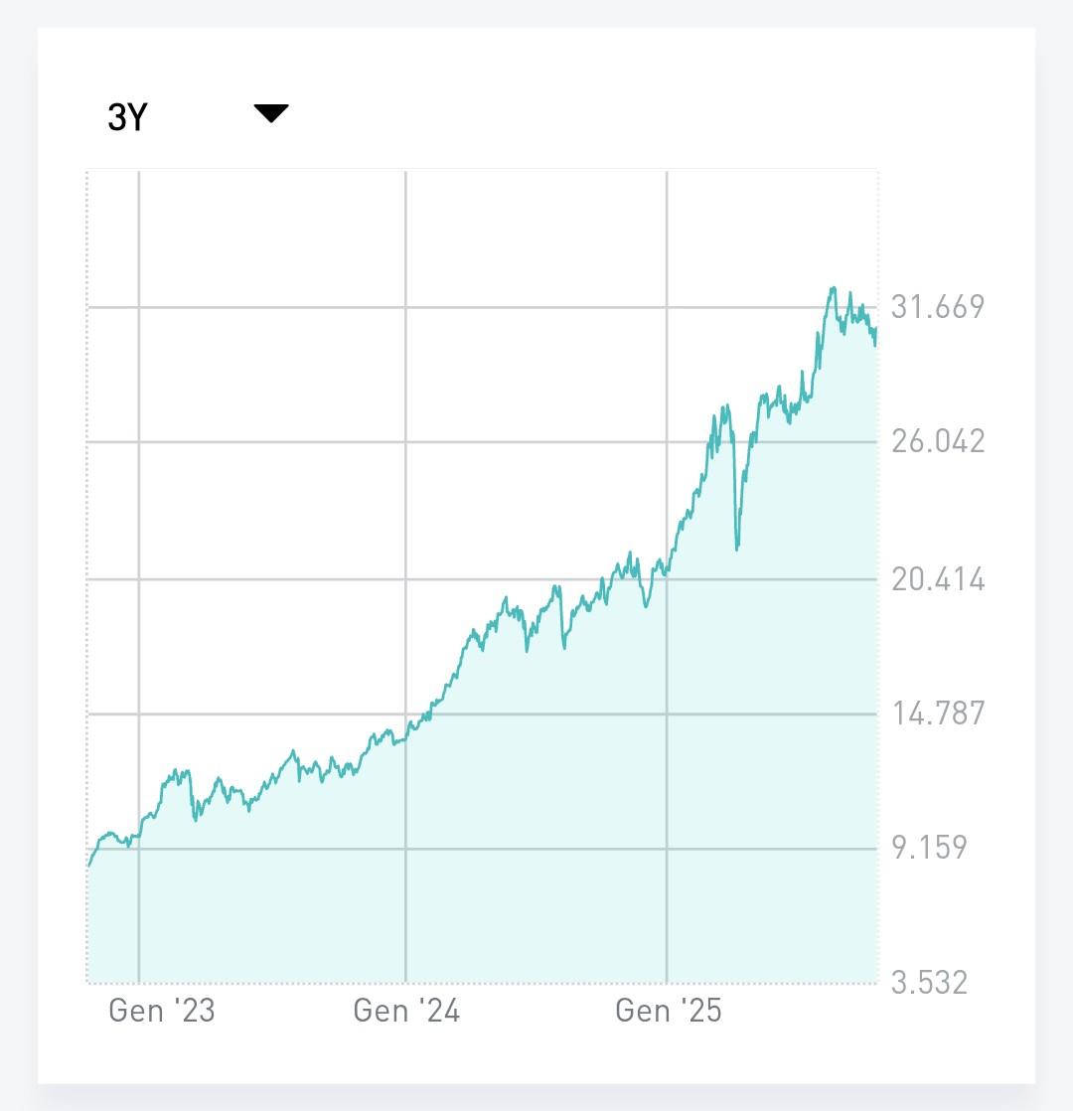Click where the line crosses Gen '23 gridline
Image resolution: width=1073 pixels, height=1111 pixels.
coord(139,836)
